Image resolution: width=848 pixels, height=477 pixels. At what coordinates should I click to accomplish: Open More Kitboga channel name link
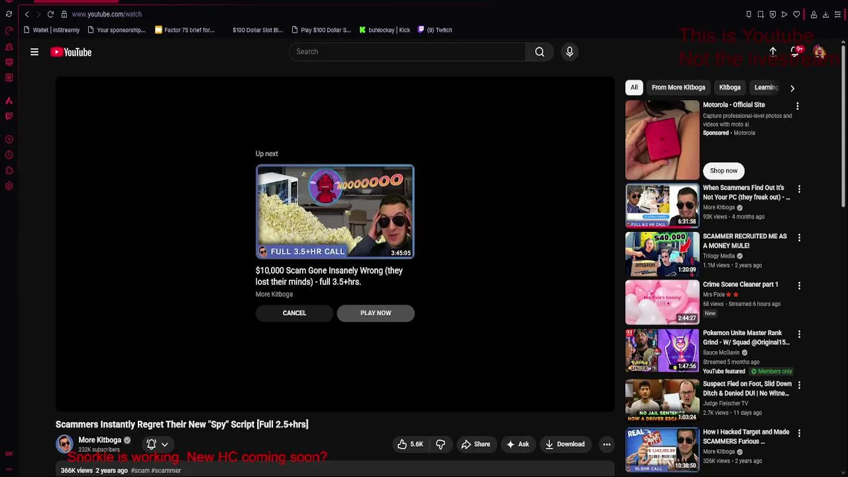100,440
